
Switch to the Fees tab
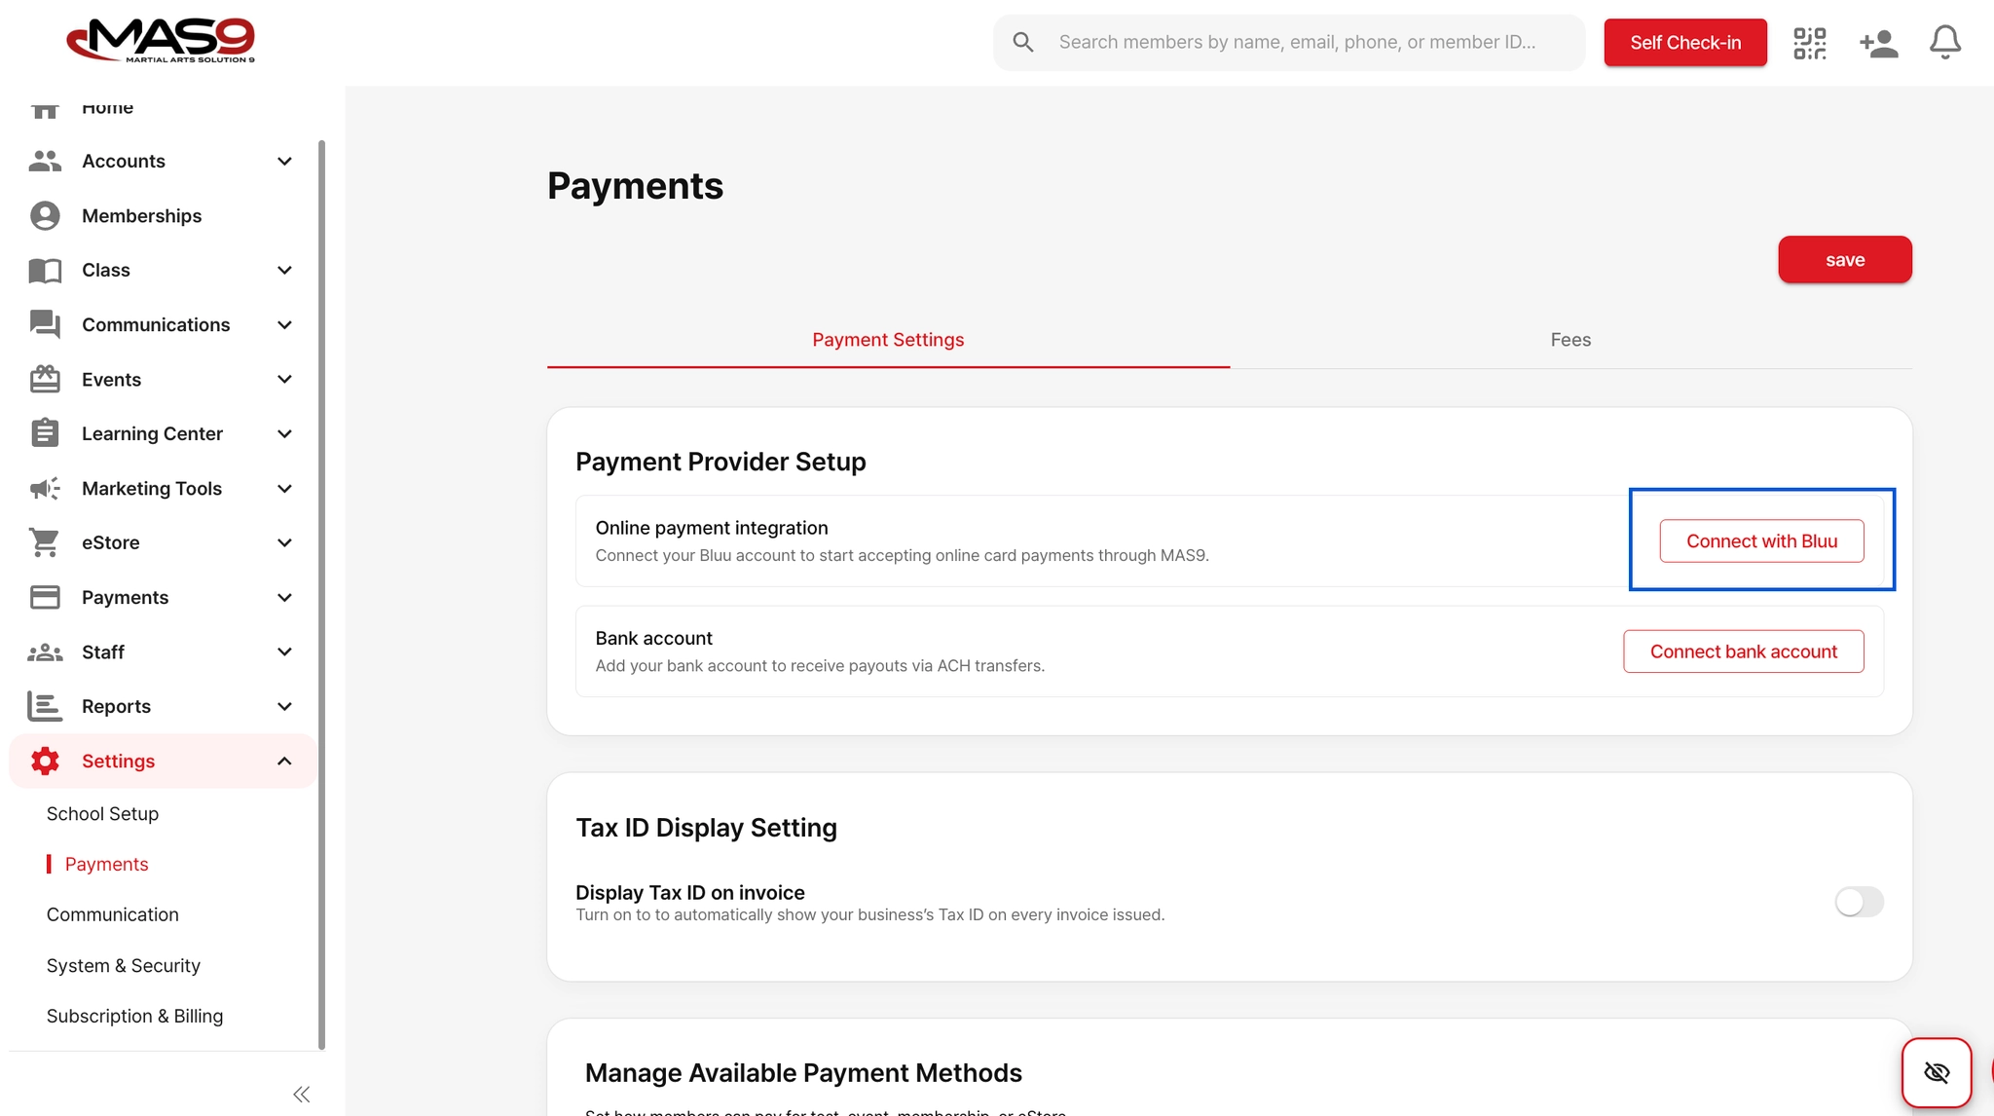click(x=1569, y=340)
